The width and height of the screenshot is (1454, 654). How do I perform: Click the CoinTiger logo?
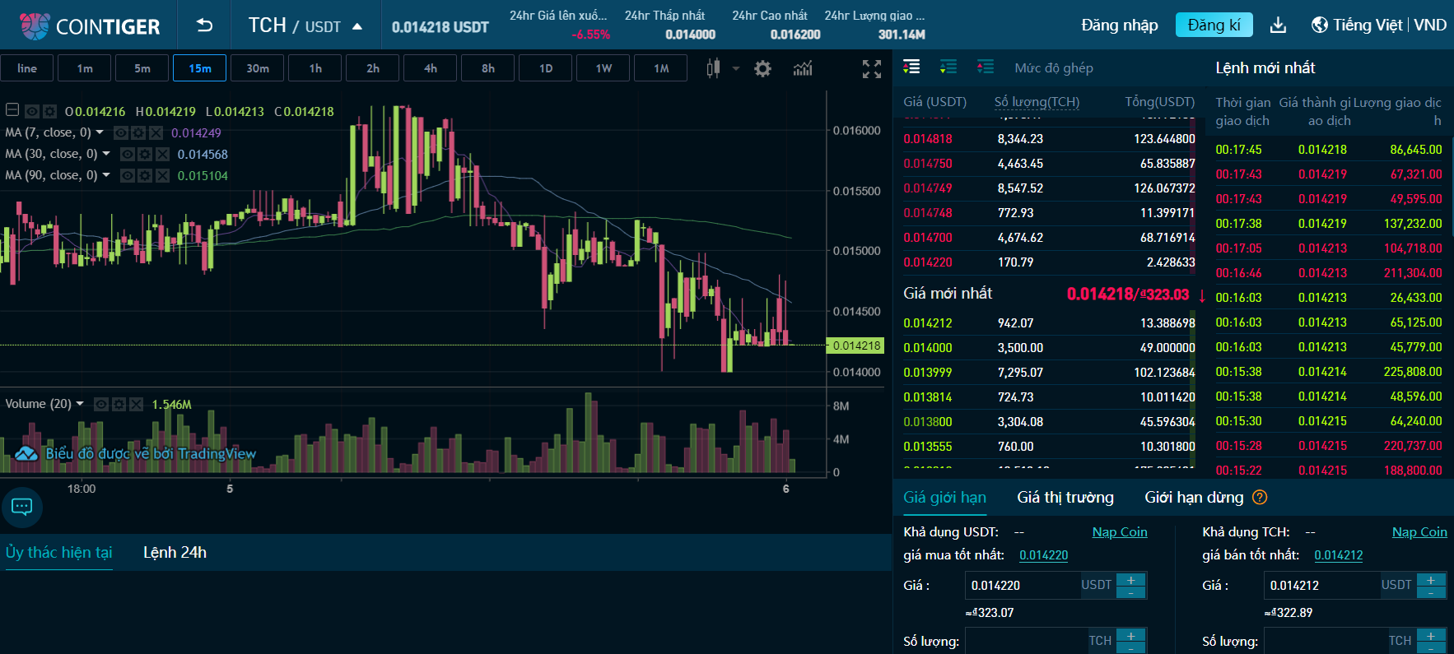pos(90,26)
